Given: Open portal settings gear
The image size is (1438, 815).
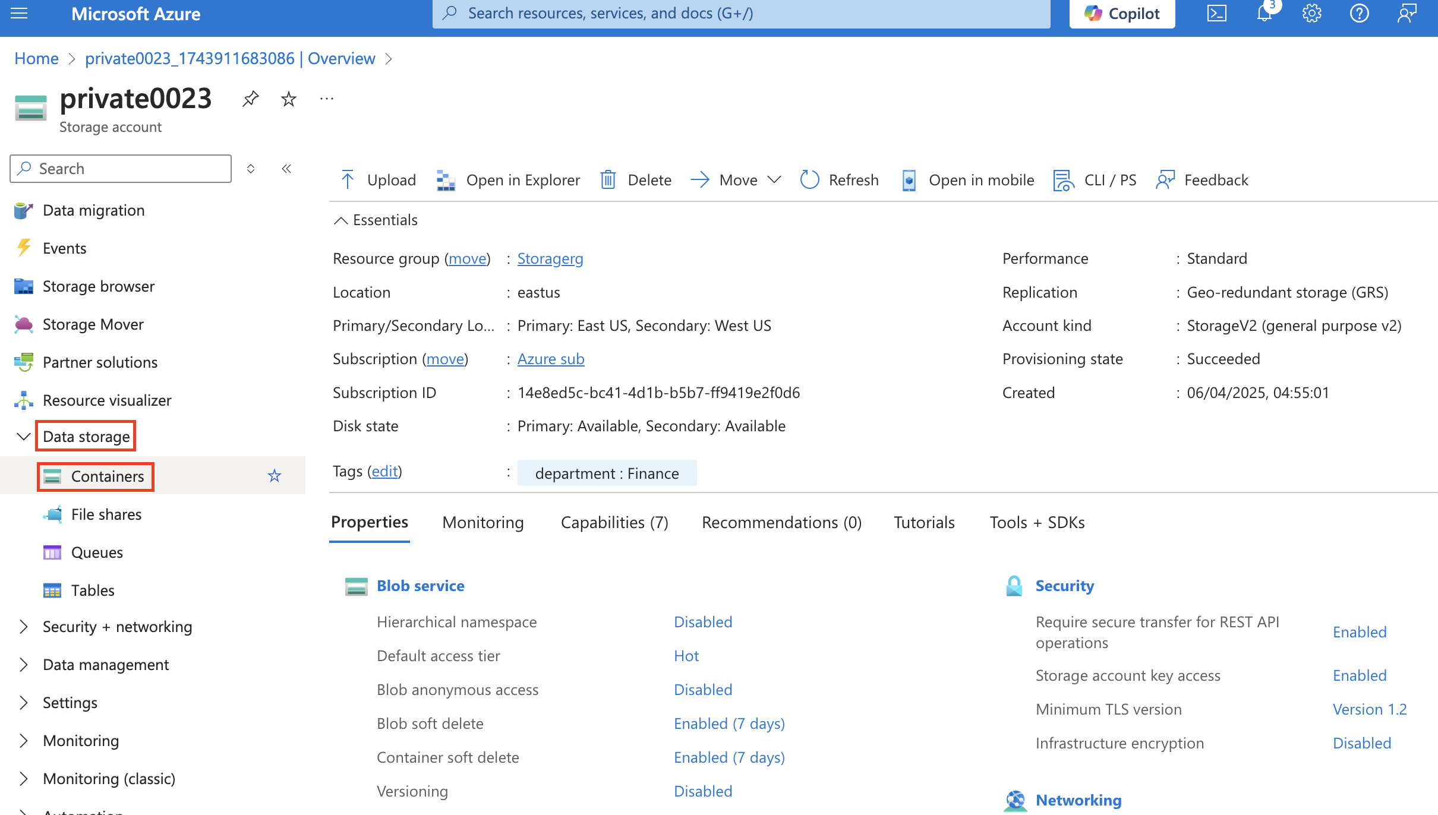Looking at the screenshot, I should tap(1312, 13).
